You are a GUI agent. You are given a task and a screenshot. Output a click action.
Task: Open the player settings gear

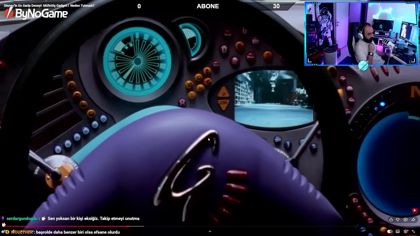(406, 232)
